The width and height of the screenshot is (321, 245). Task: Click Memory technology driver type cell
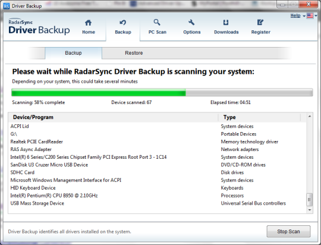click(250, 142)
